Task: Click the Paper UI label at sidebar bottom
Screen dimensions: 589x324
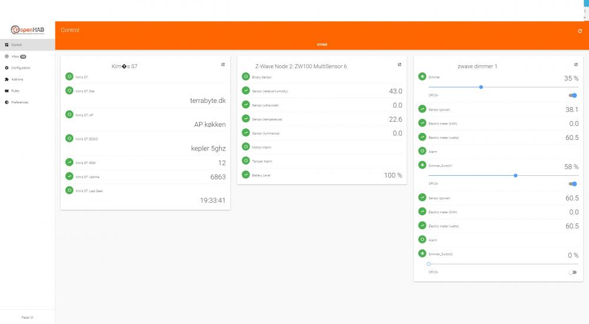Action: click(27, 317)
